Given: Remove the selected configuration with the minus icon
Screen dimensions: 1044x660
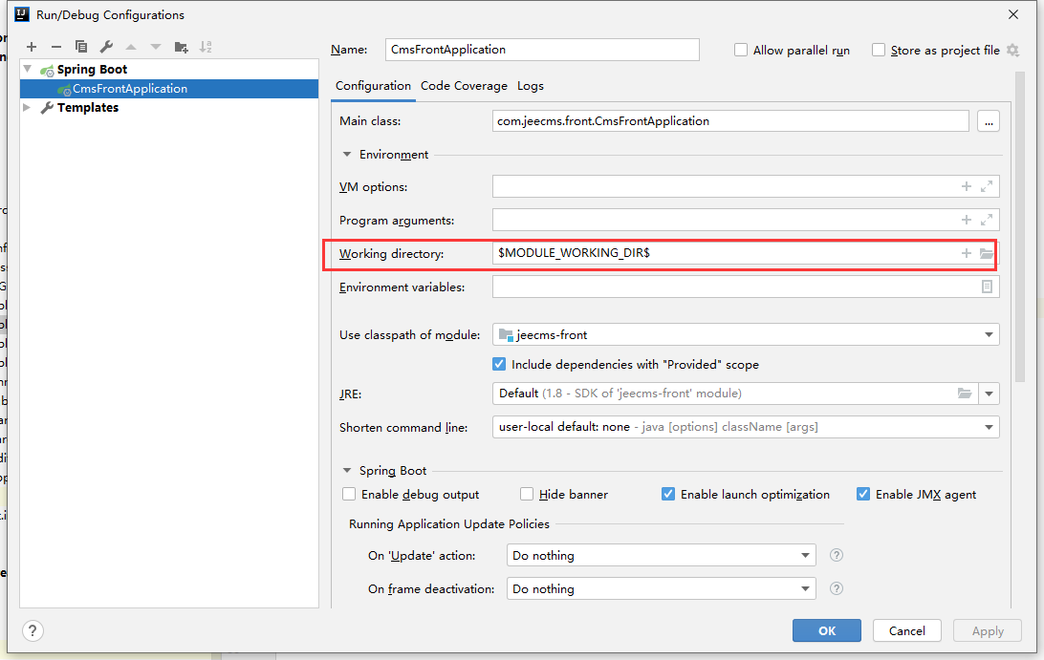Looking at the screenshot, I should click(x=56, y=47).
